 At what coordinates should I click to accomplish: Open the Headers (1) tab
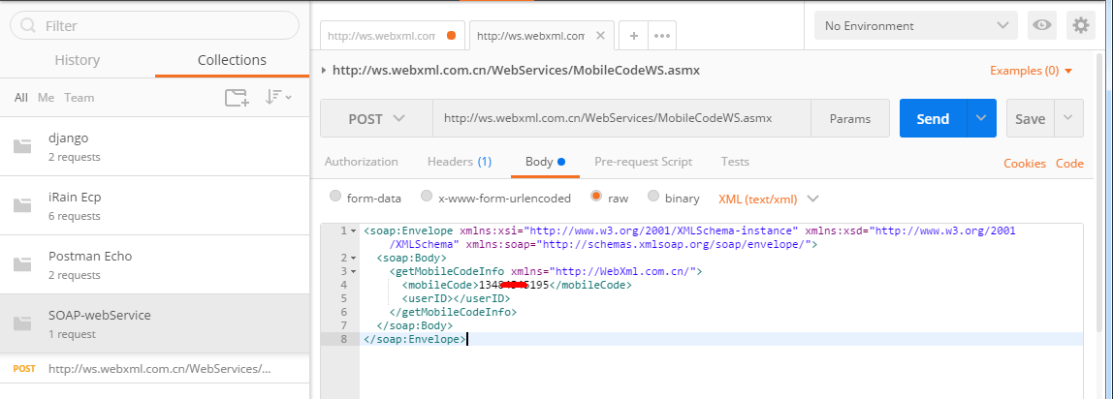[460, 162]
